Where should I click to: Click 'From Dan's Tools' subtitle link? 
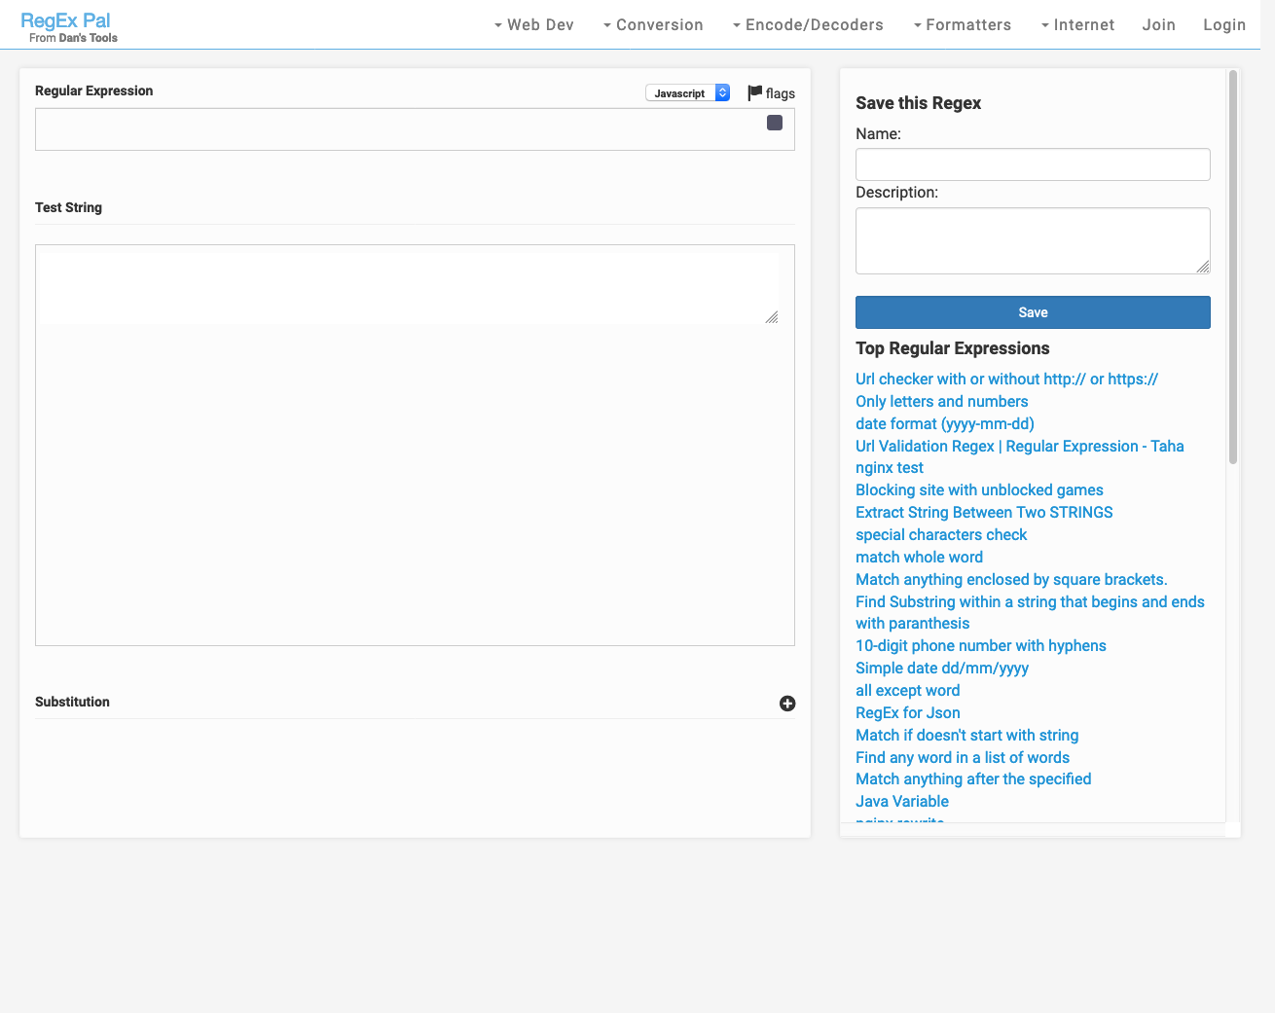73,38
